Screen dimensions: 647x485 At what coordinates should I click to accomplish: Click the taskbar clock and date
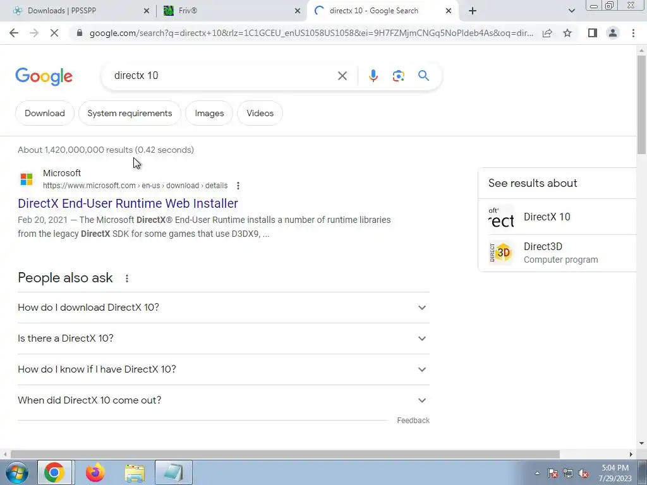tap(615, 473)
